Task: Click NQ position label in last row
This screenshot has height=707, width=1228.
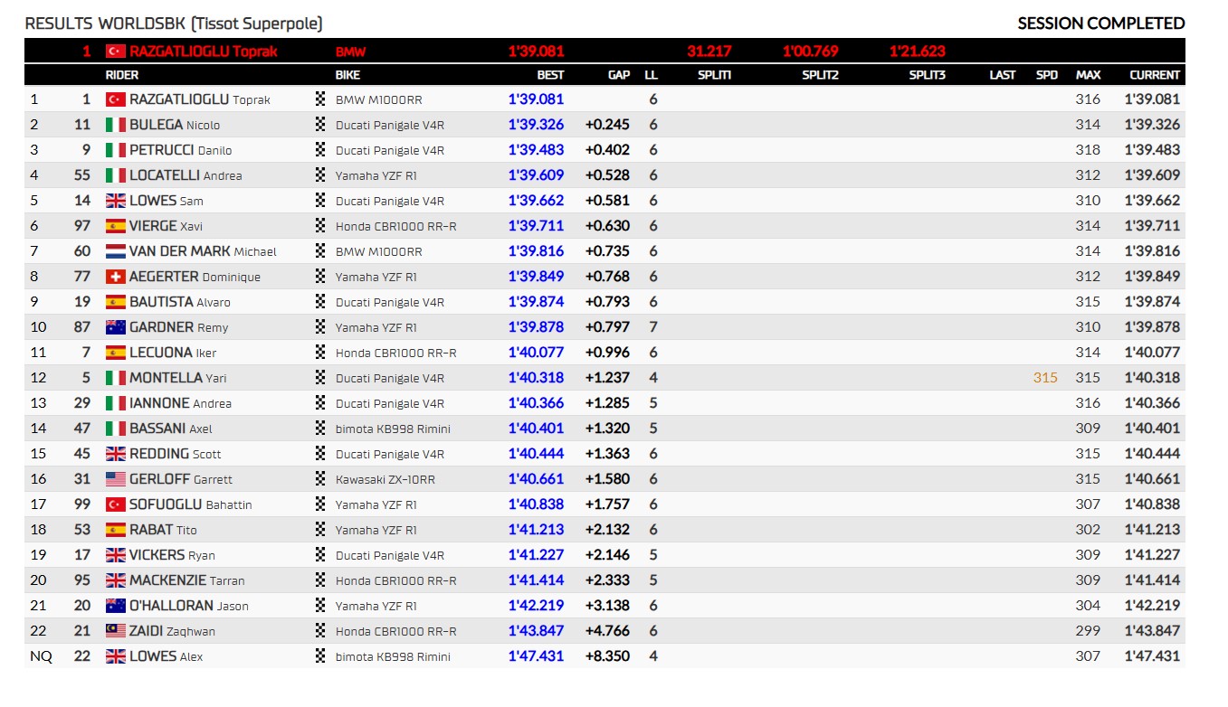Action: click(41, 656)
